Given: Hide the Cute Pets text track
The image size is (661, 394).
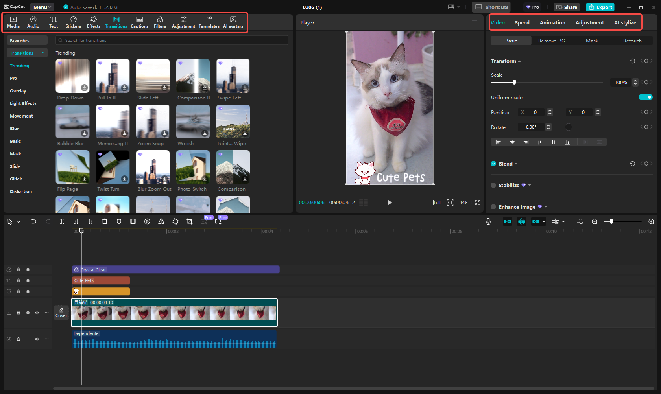Looking at the screenshot, I should pos(28,280).
